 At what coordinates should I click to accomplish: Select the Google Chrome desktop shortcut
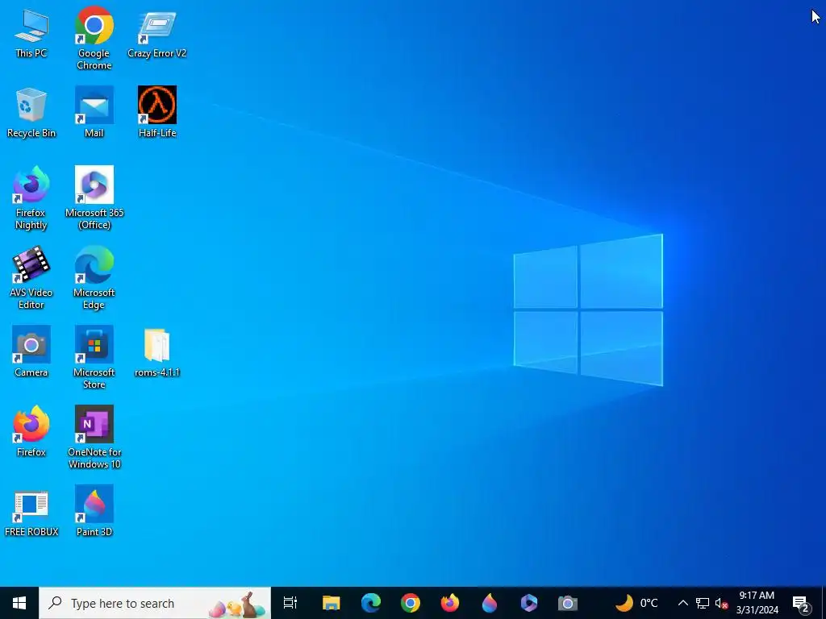pos(94,39)
